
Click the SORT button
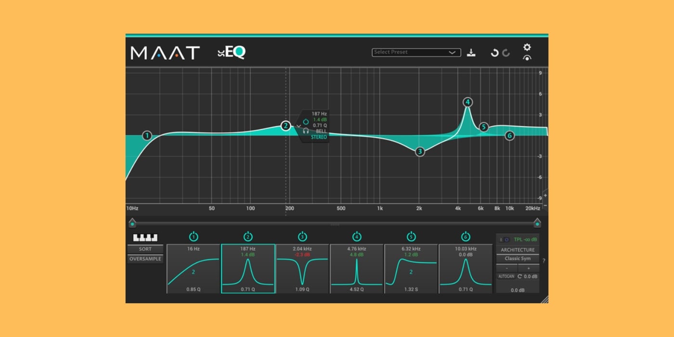[145, 249]
